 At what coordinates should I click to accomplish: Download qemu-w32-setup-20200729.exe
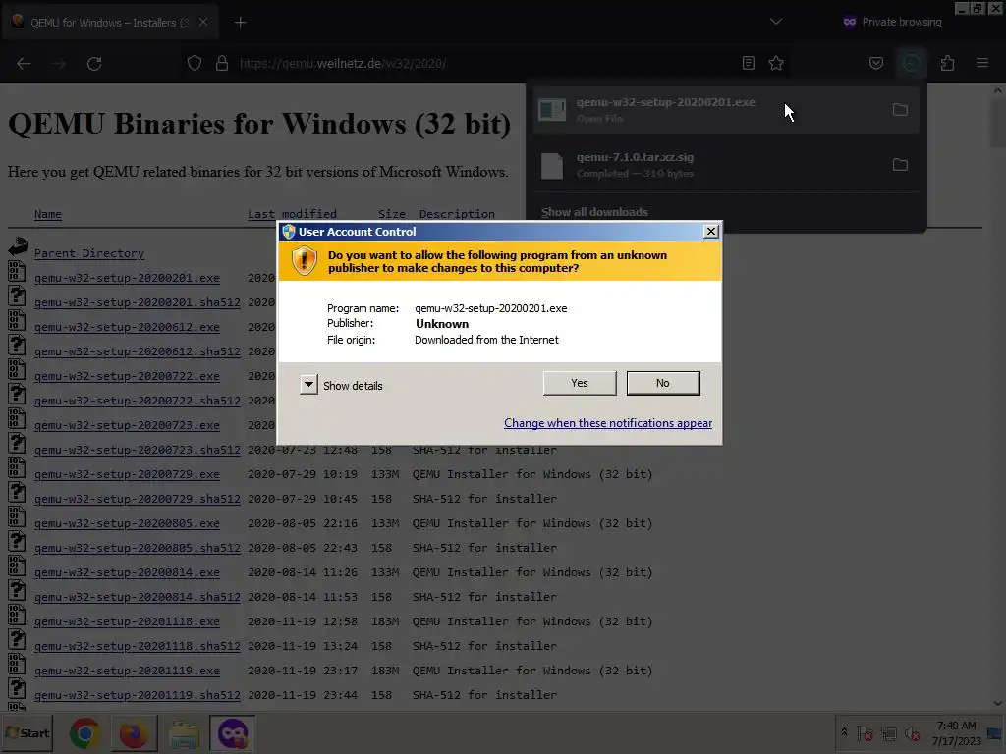coord(127,474)
